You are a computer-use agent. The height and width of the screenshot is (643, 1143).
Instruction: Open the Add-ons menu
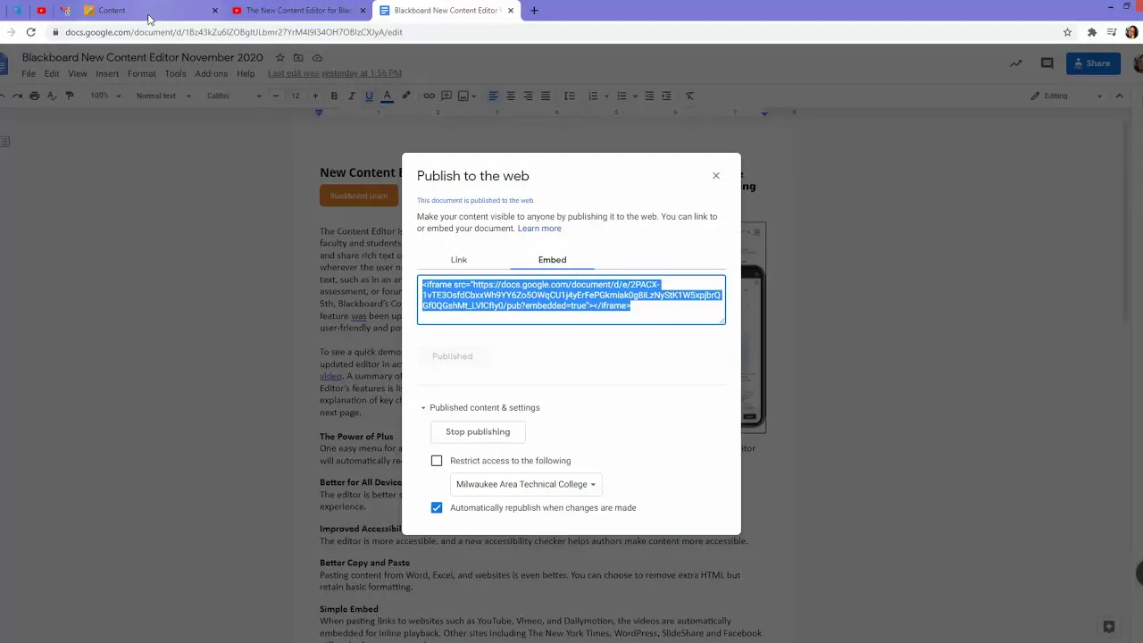pos(212,74)
